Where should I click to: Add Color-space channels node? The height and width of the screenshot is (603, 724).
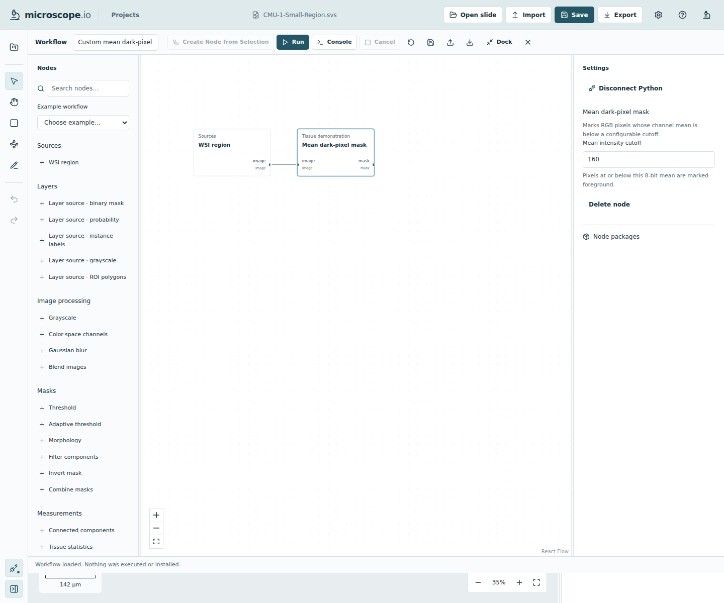pos(83,334)
